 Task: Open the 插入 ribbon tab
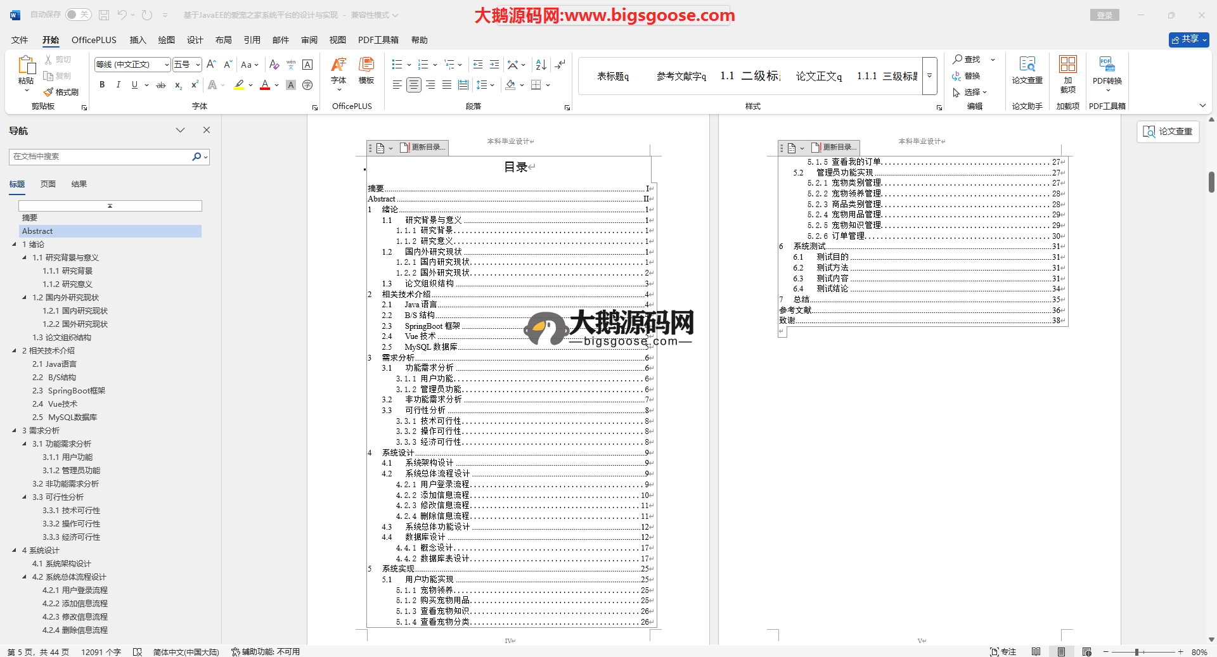pyautogui.click(x=138, y=40)
